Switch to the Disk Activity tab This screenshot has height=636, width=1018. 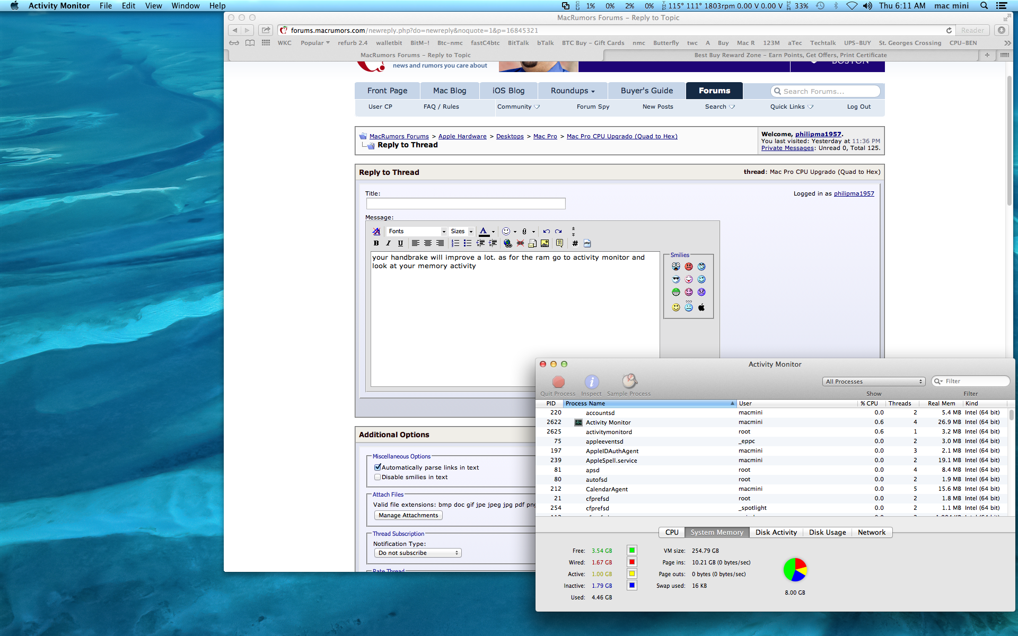point(776,532)
